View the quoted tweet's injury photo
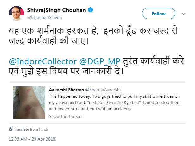The width and height of the screenshot is (195, 146). click(x=29, y=103)
